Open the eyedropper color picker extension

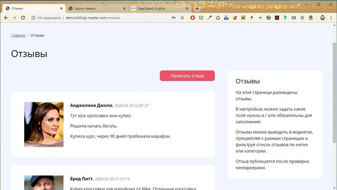pos(210,17)
